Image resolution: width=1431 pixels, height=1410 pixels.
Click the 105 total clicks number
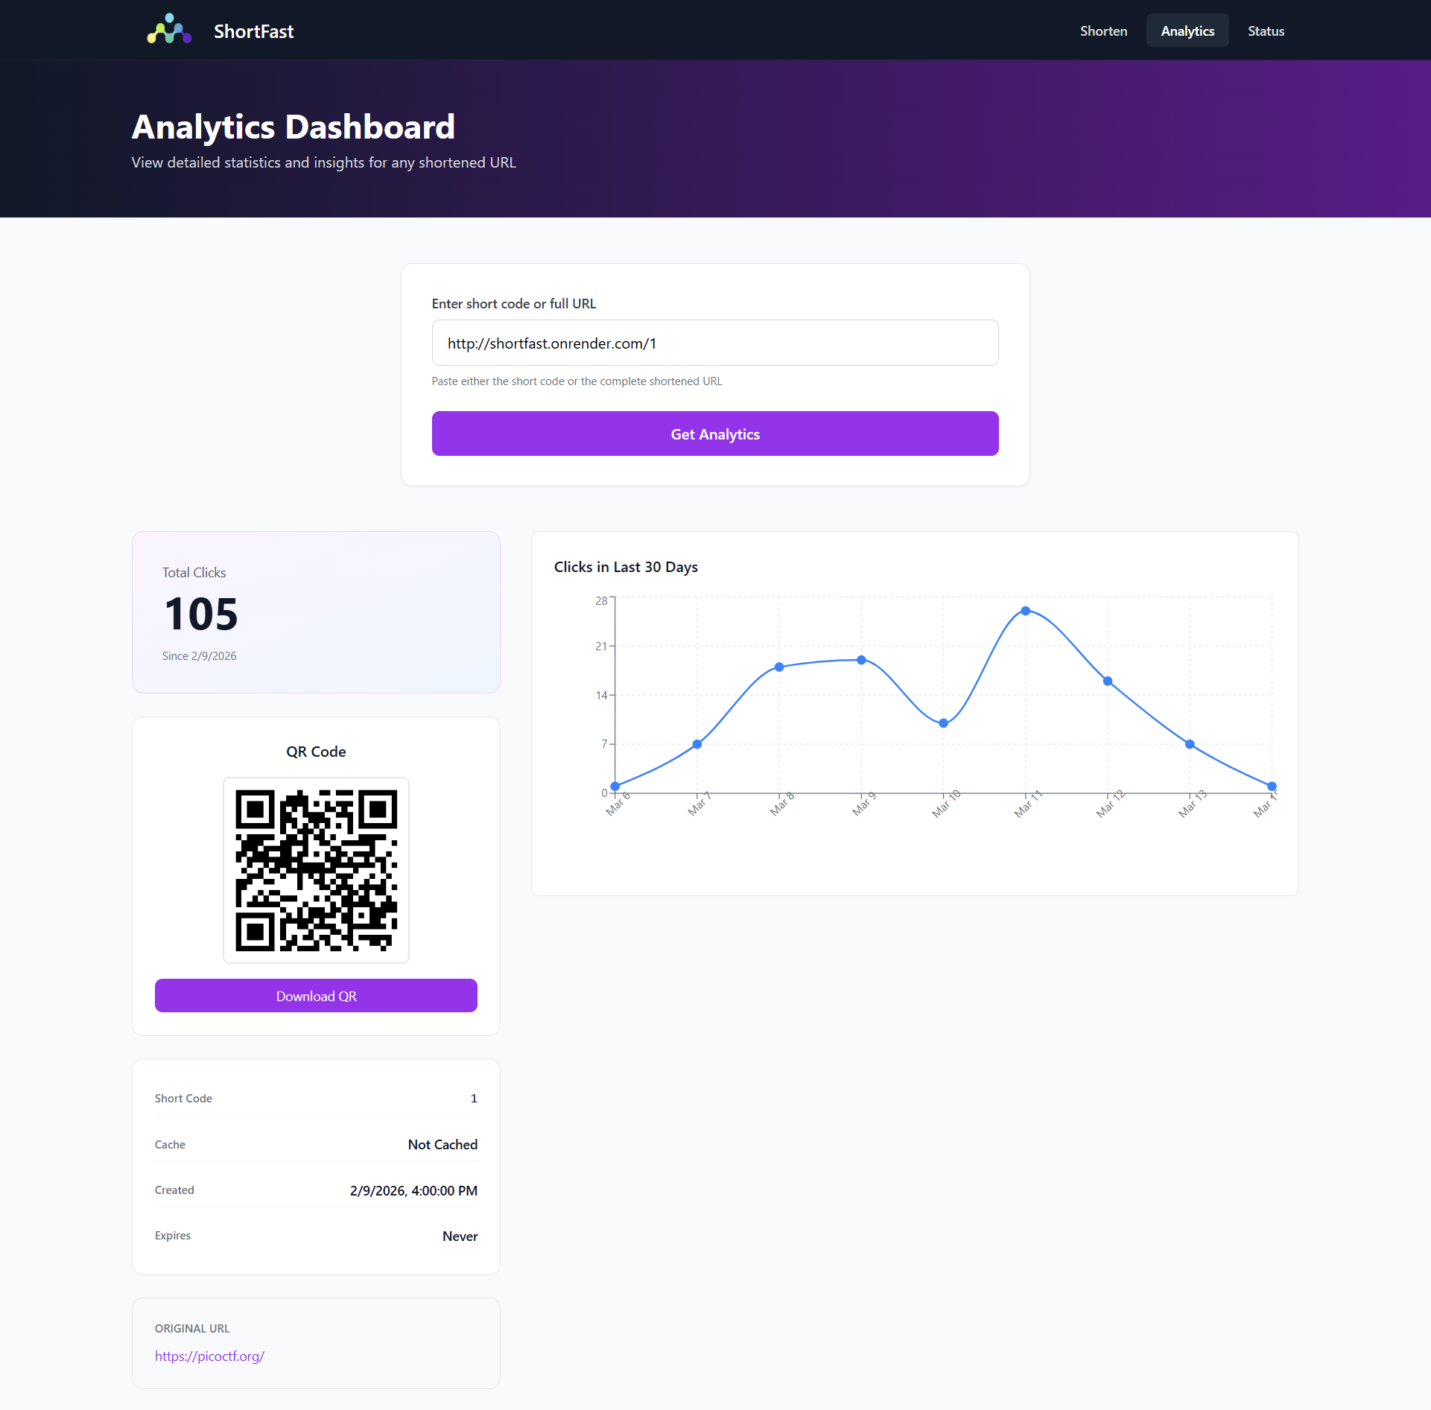point(200,614)
